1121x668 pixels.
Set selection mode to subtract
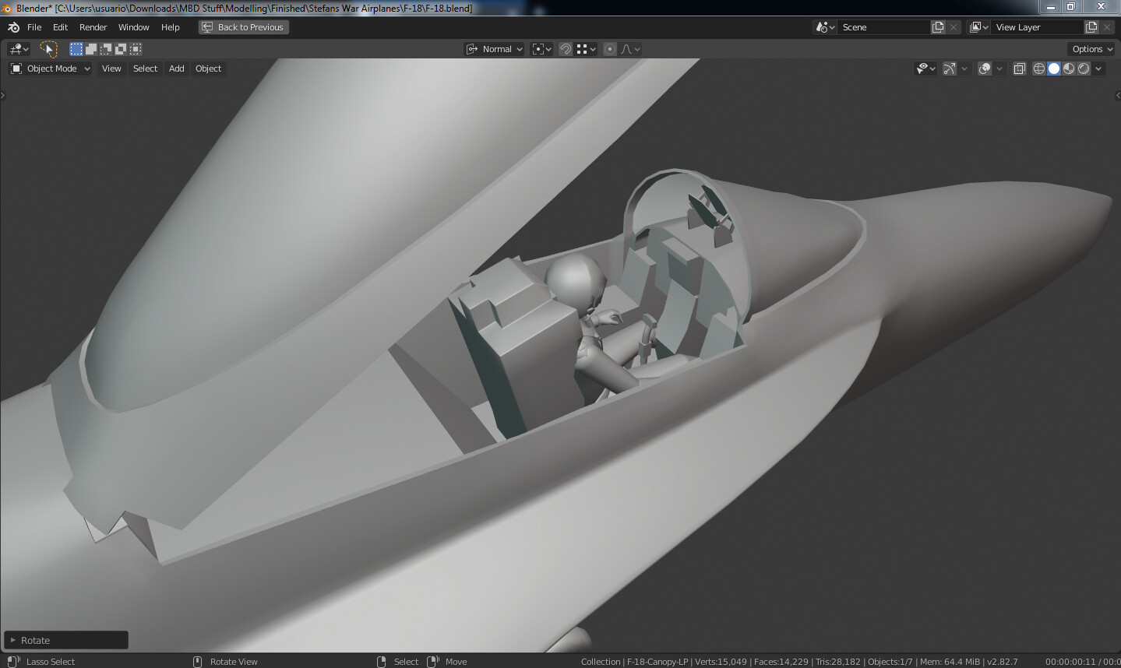click(106, 49)
